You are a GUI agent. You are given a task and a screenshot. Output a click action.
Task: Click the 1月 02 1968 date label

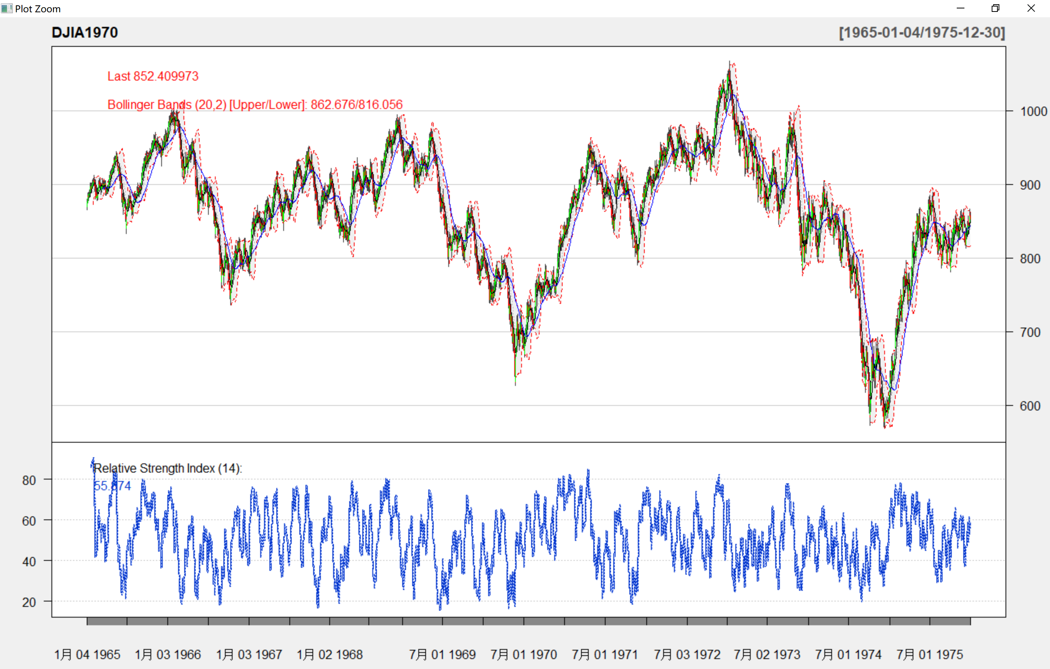coord(330,654)
